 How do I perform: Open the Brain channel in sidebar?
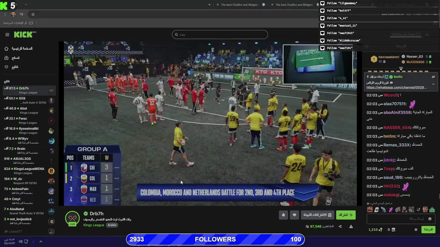click(x=29, y=151)
